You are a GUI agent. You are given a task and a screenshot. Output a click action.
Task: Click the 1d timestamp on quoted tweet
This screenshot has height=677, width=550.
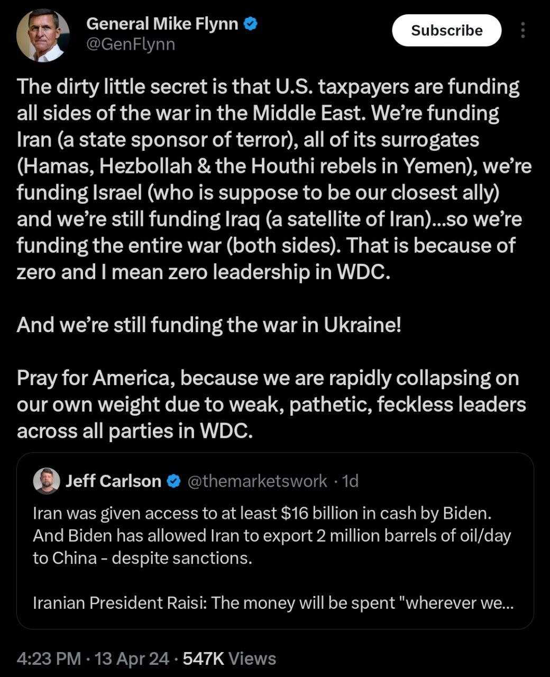pos(350,481)
